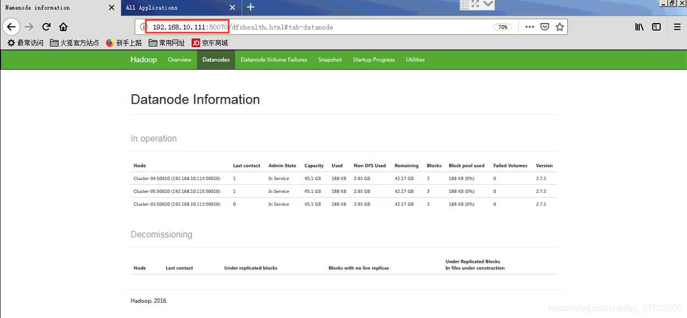Click the Capacity column header
Screen dimensions: 687x318
[x=314, y=166]
